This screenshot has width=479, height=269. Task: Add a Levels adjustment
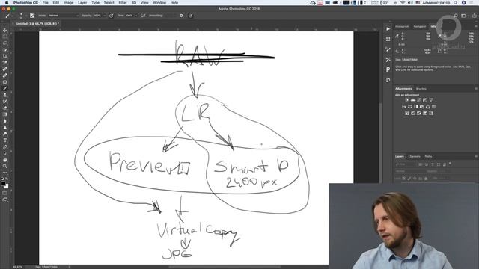413,99
